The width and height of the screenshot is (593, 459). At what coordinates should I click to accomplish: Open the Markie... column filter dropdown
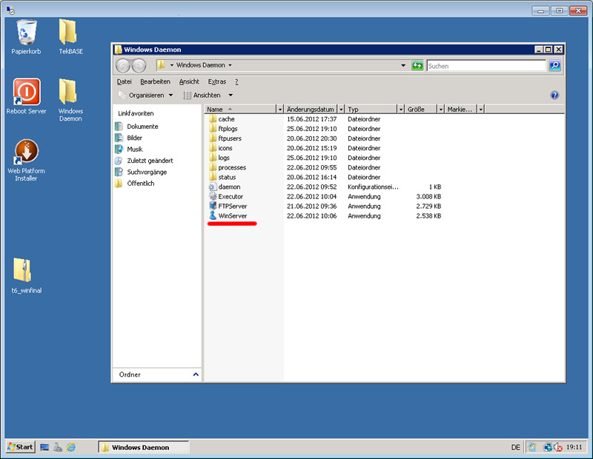point(480,109)
